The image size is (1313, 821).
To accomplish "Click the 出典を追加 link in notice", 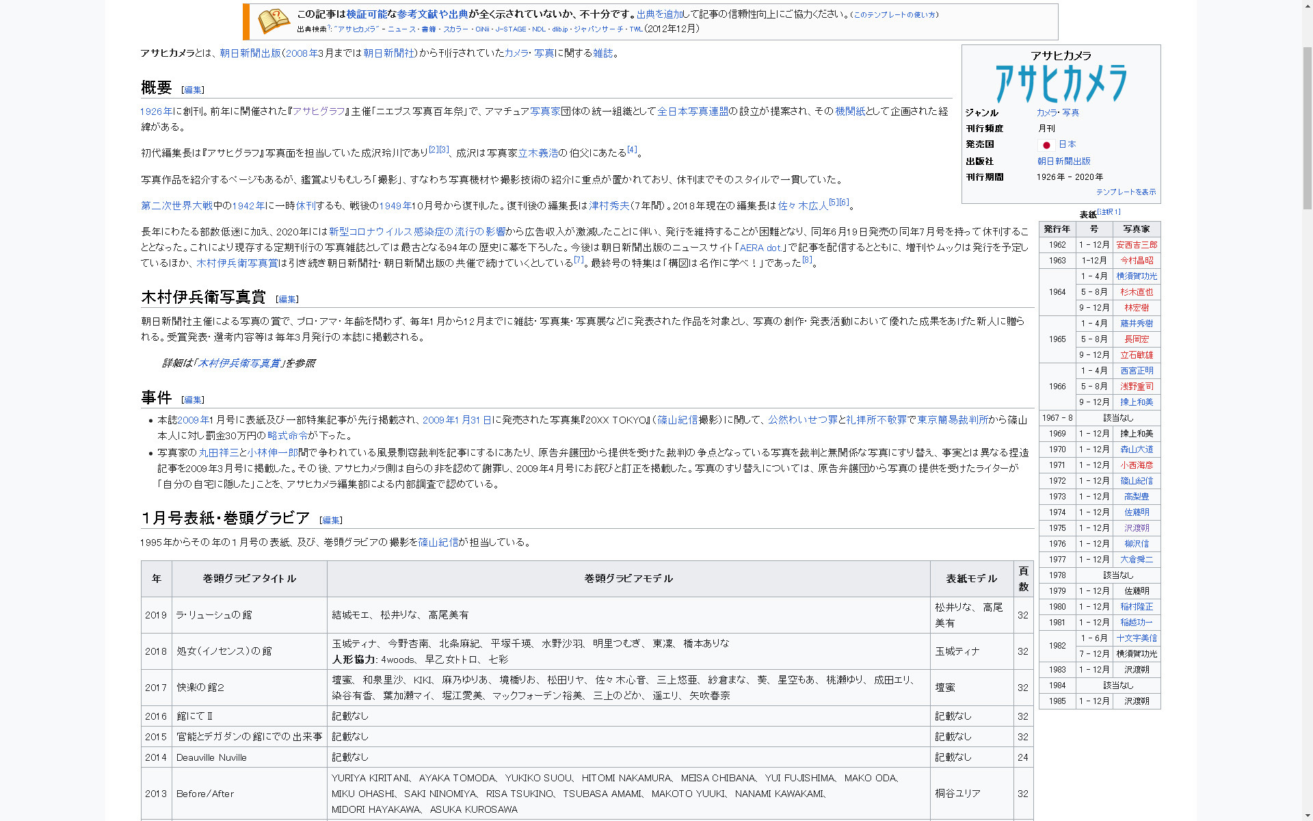I will [659, 14].
